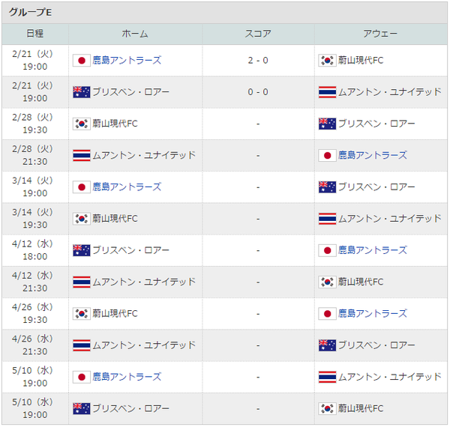Screen dimensions: 450x427
Task: Click 蔚山現代FC away name in 5/10 row
Action: coord(361,409)
